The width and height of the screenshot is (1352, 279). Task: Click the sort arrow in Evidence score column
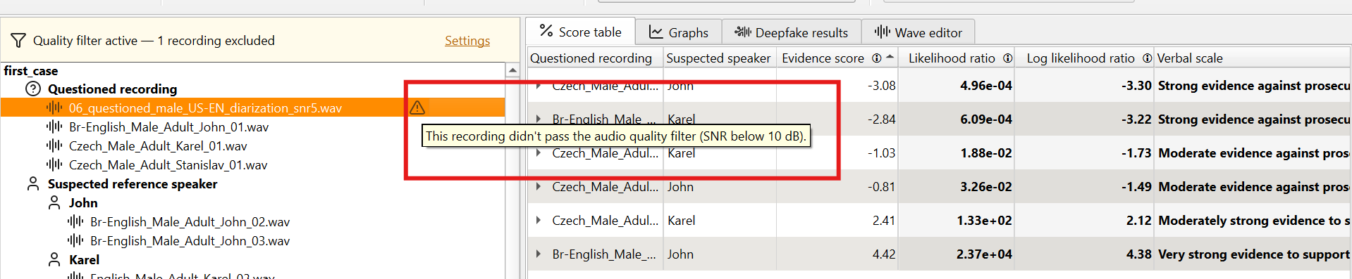890,57
